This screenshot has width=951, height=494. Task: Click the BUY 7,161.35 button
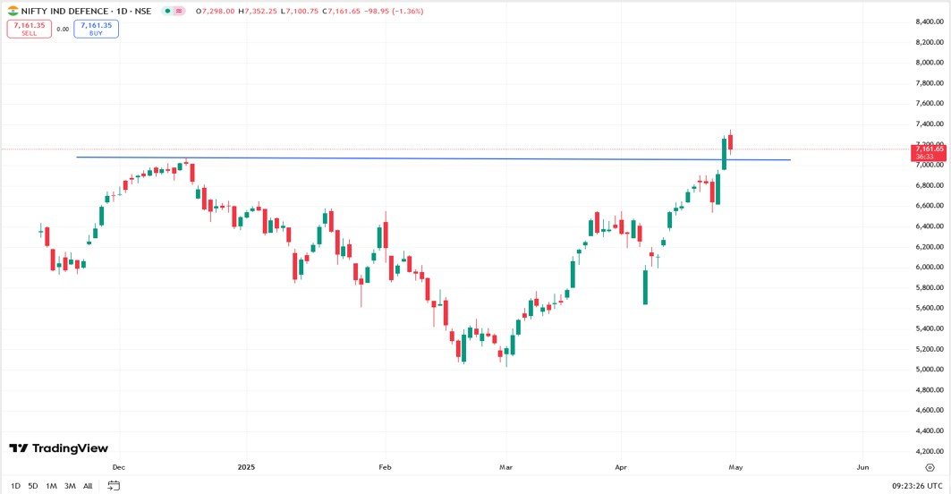pyautogui.click(x=97, y=30)
